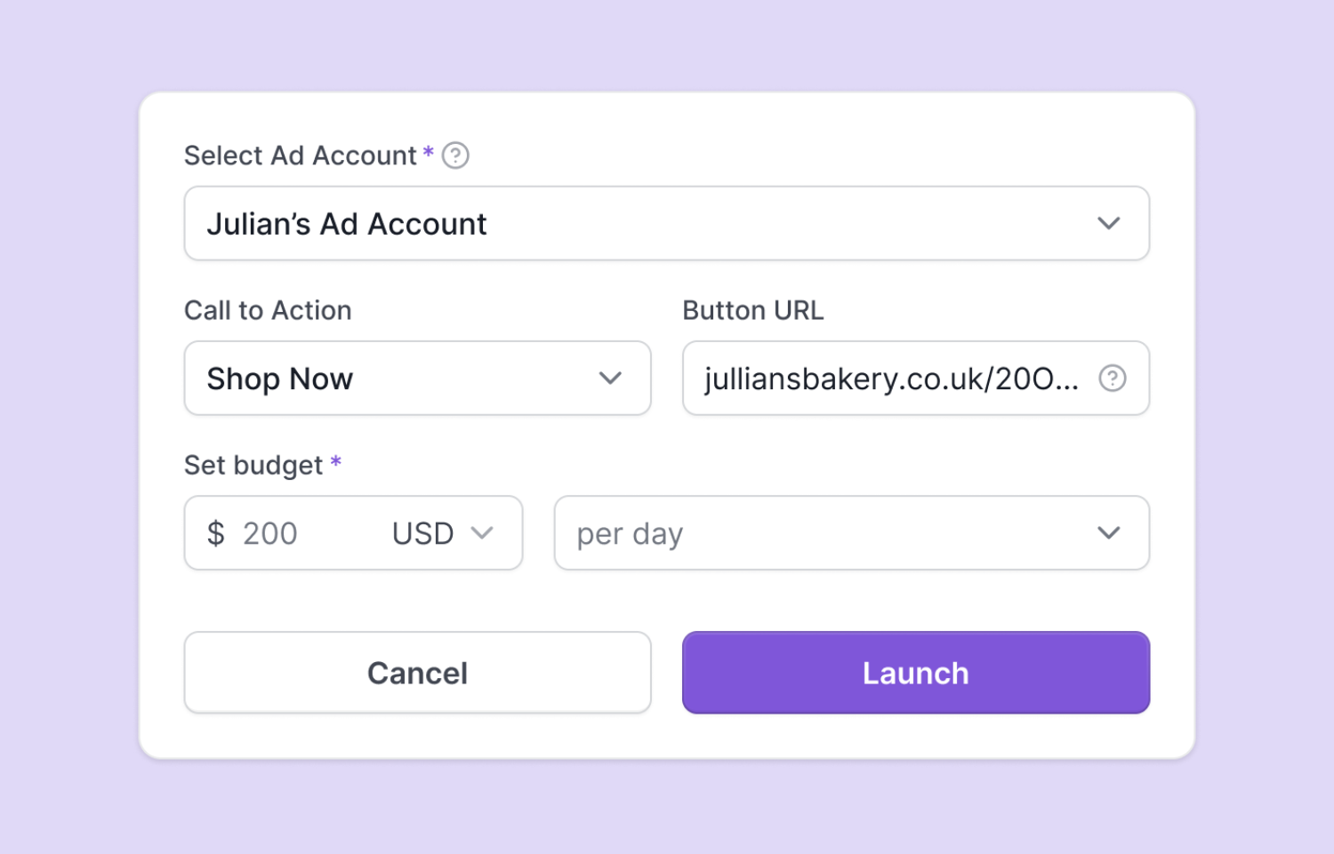The width and height of the screenshot is (1334, 854).
Task: Click the Set budget label
Action: [x=253, y=465]
